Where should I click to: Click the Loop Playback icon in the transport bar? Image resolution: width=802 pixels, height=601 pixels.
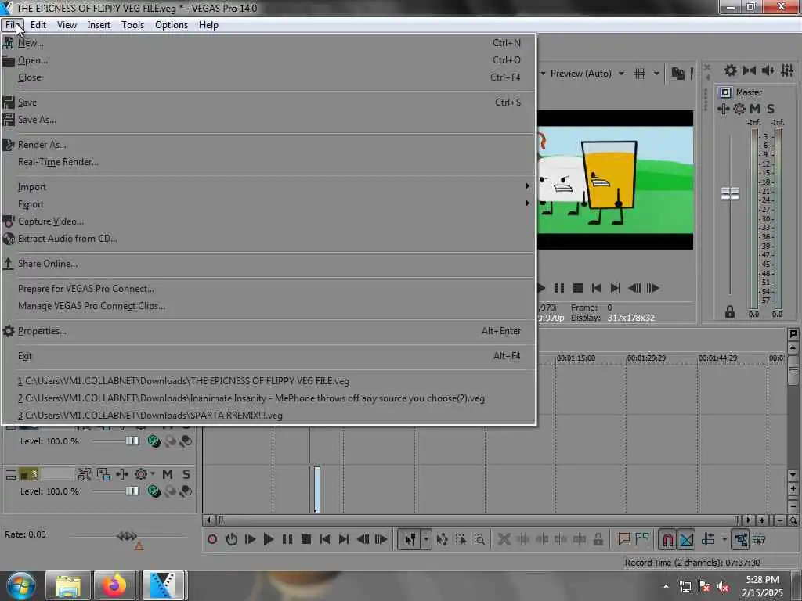pos(231,539)
